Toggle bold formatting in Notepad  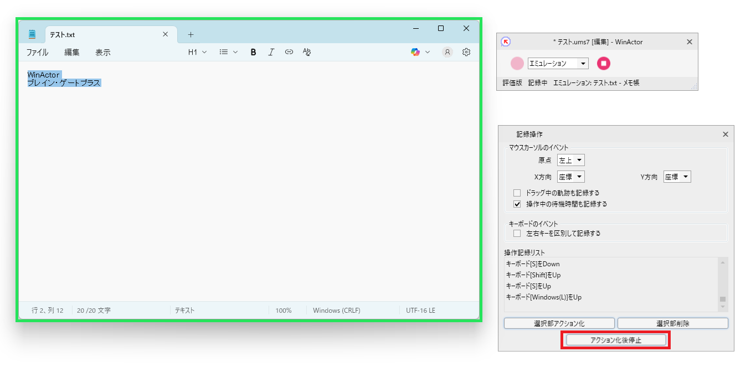pos(253,52)
